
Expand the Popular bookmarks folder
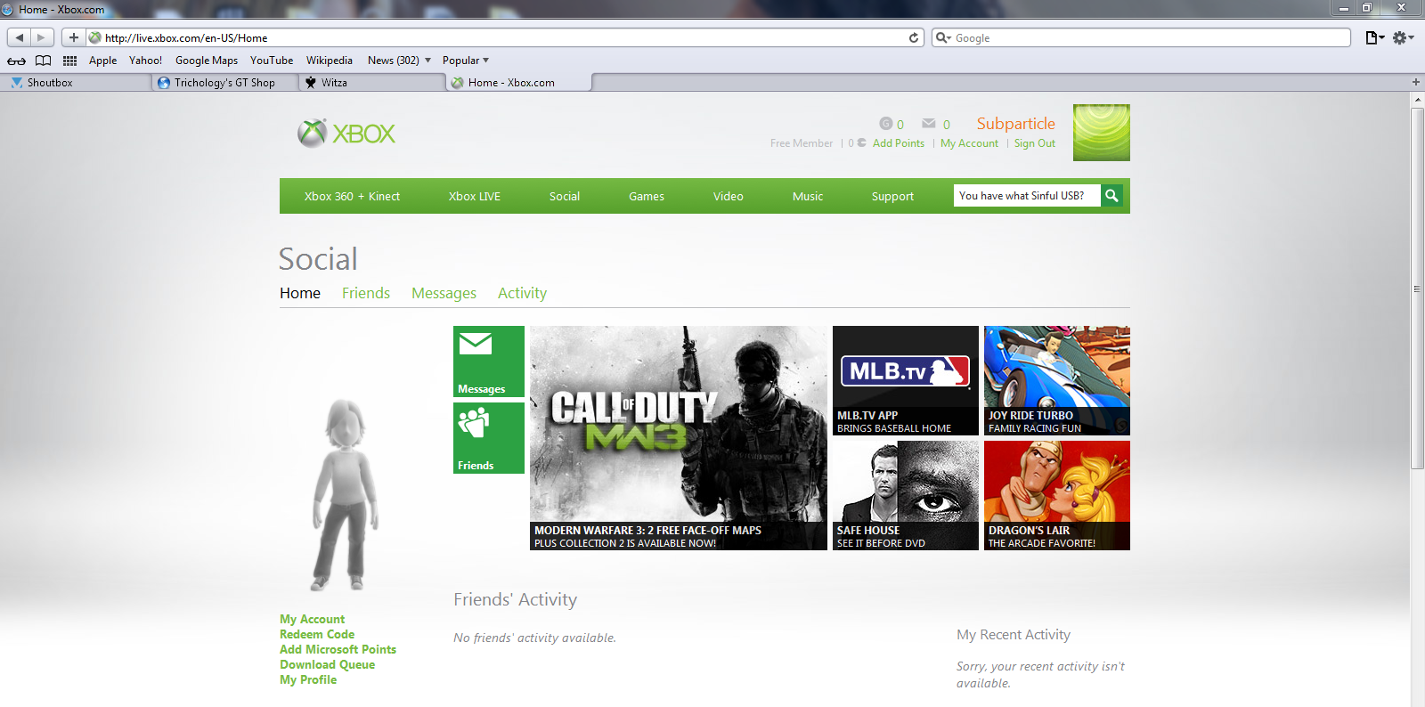coord(466,61)
